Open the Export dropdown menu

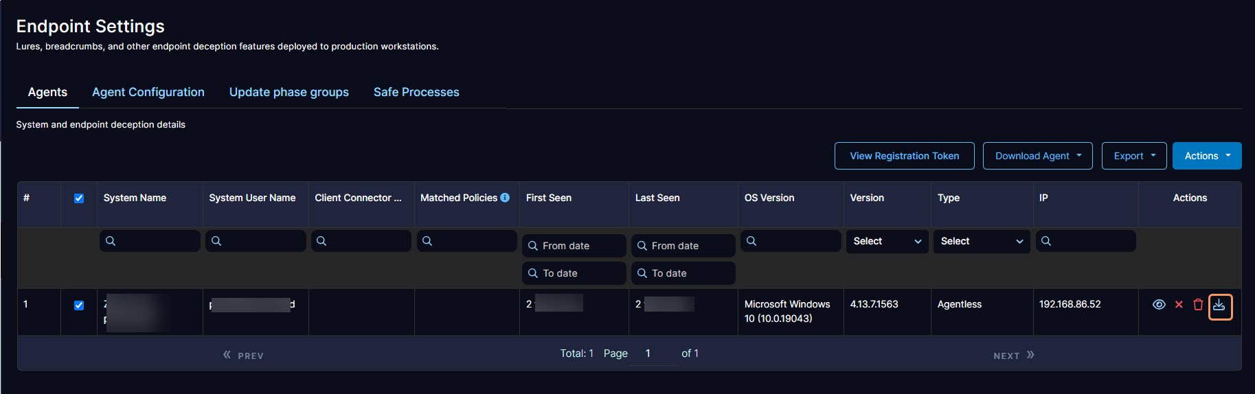pos(1133,156)
